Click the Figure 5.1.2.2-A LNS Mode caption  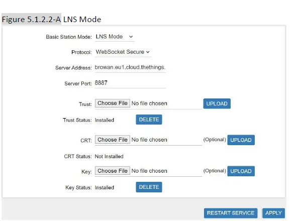[x=52, y=20]
